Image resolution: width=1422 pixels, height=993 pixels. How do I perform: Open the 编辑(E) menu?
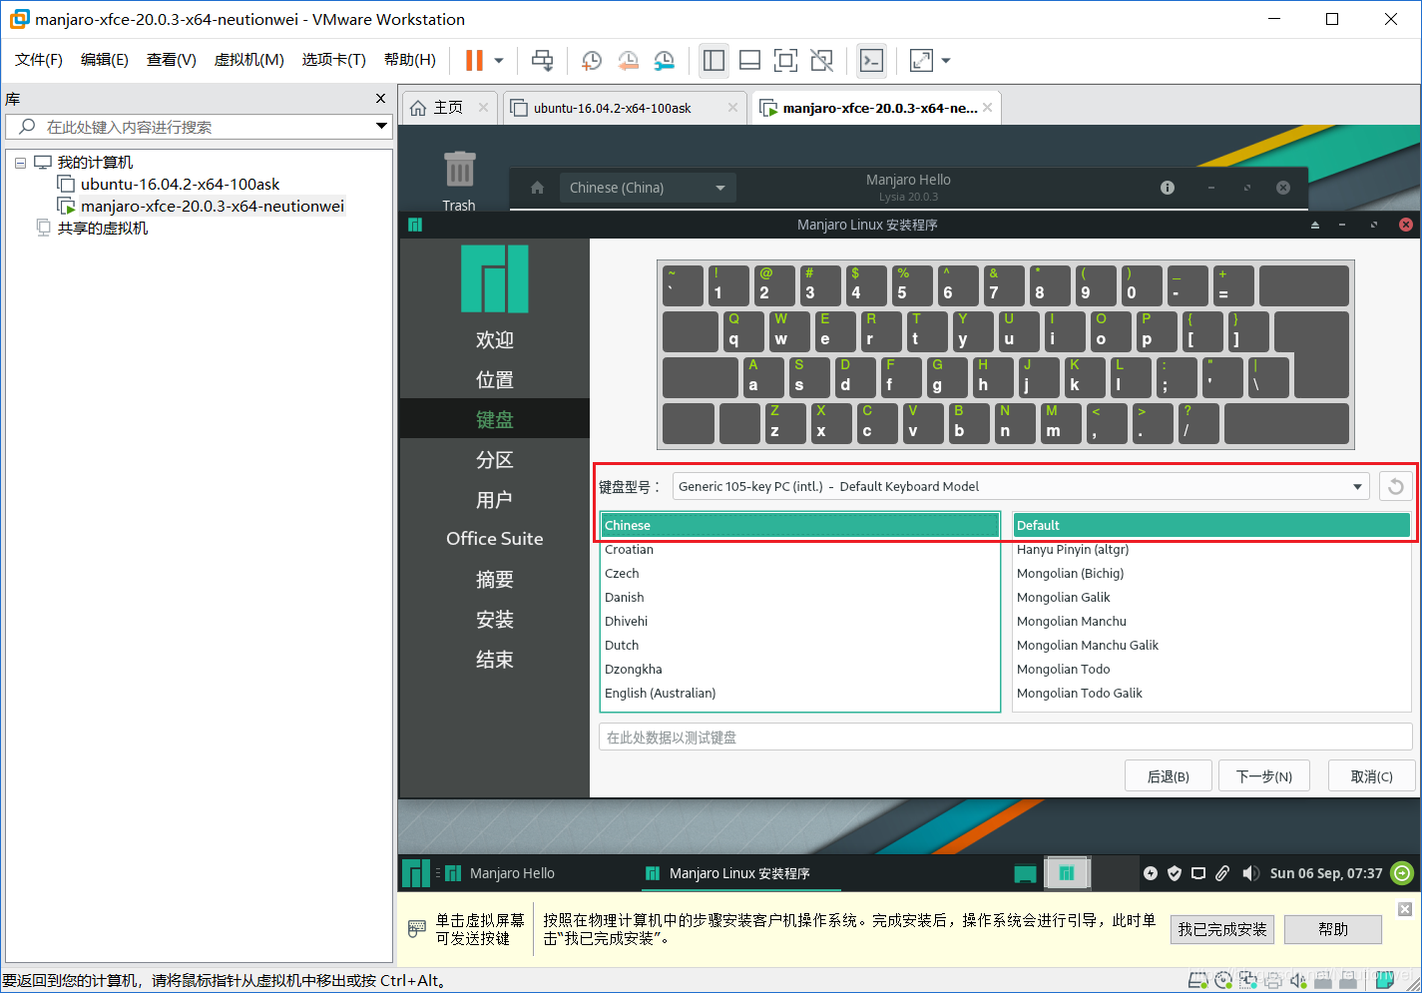click(105, 60)
